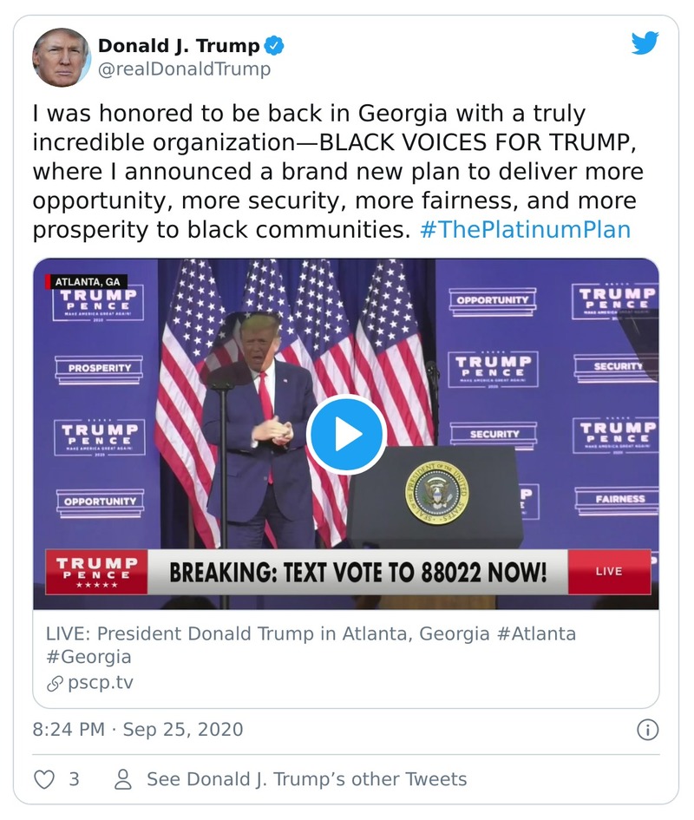Screen dimensions: 694x820
Task: Click the Twitter bird logo
Action: 645,43
